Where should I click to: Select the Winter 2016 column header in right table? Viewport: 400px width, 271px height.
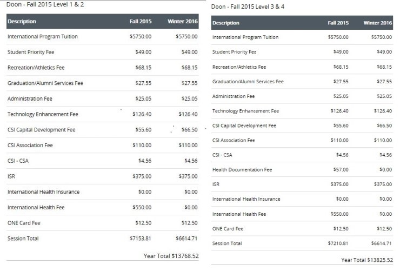click(x=377, y=23)
